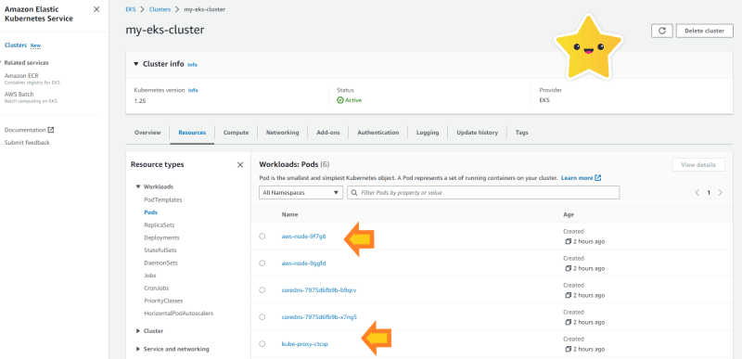Select radio for coredns-7975d6fb9b-b9qrv pod

262,290
